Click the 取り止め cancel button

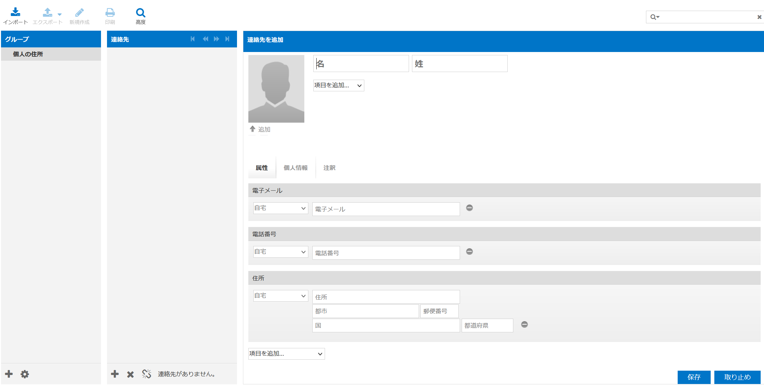pyautogui.click(x=737, y=377)
